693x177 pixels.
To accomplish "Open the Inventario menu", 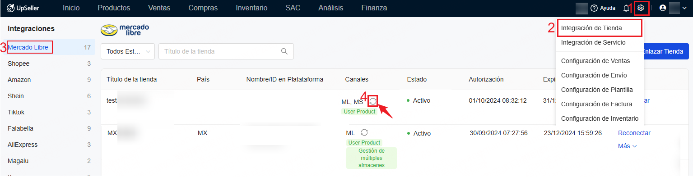I will [x=251, y=8].
